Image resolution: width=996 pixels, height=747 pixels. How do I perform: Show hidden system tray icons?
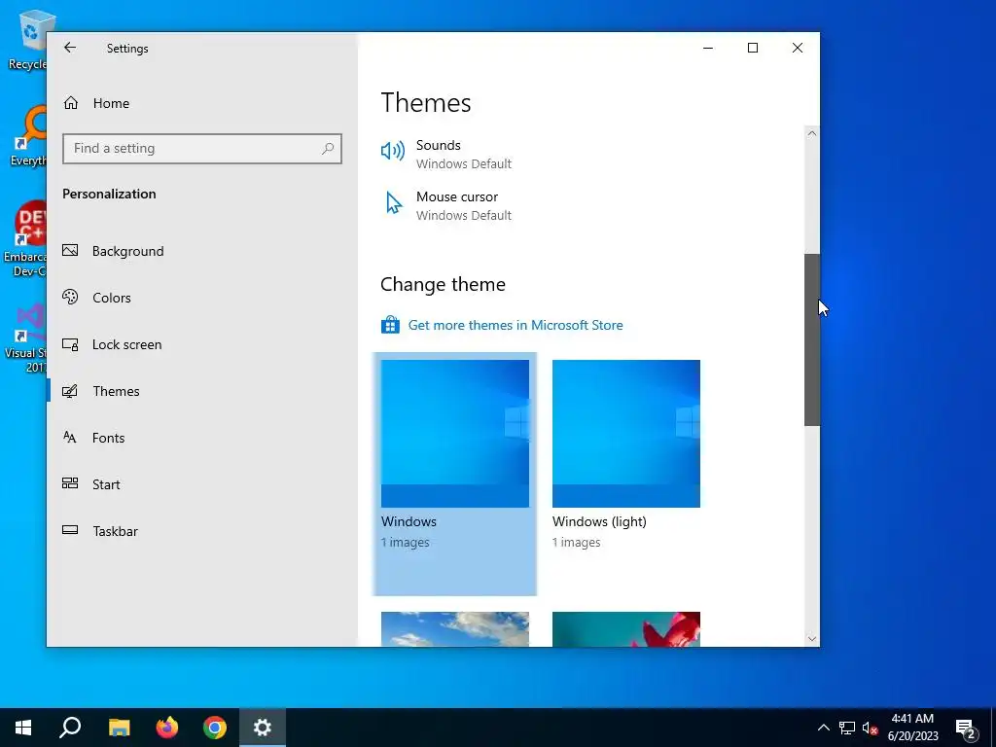tap(823, 728)
